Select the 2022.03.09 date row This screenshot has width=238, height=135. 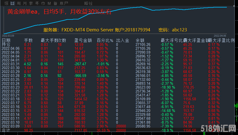[x=11, y=126]
